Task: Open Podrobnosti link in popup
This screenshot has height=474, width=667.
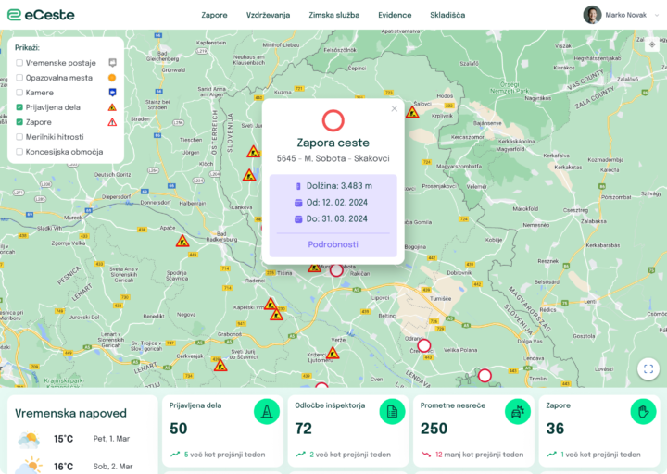Action: tap(333, 244)
